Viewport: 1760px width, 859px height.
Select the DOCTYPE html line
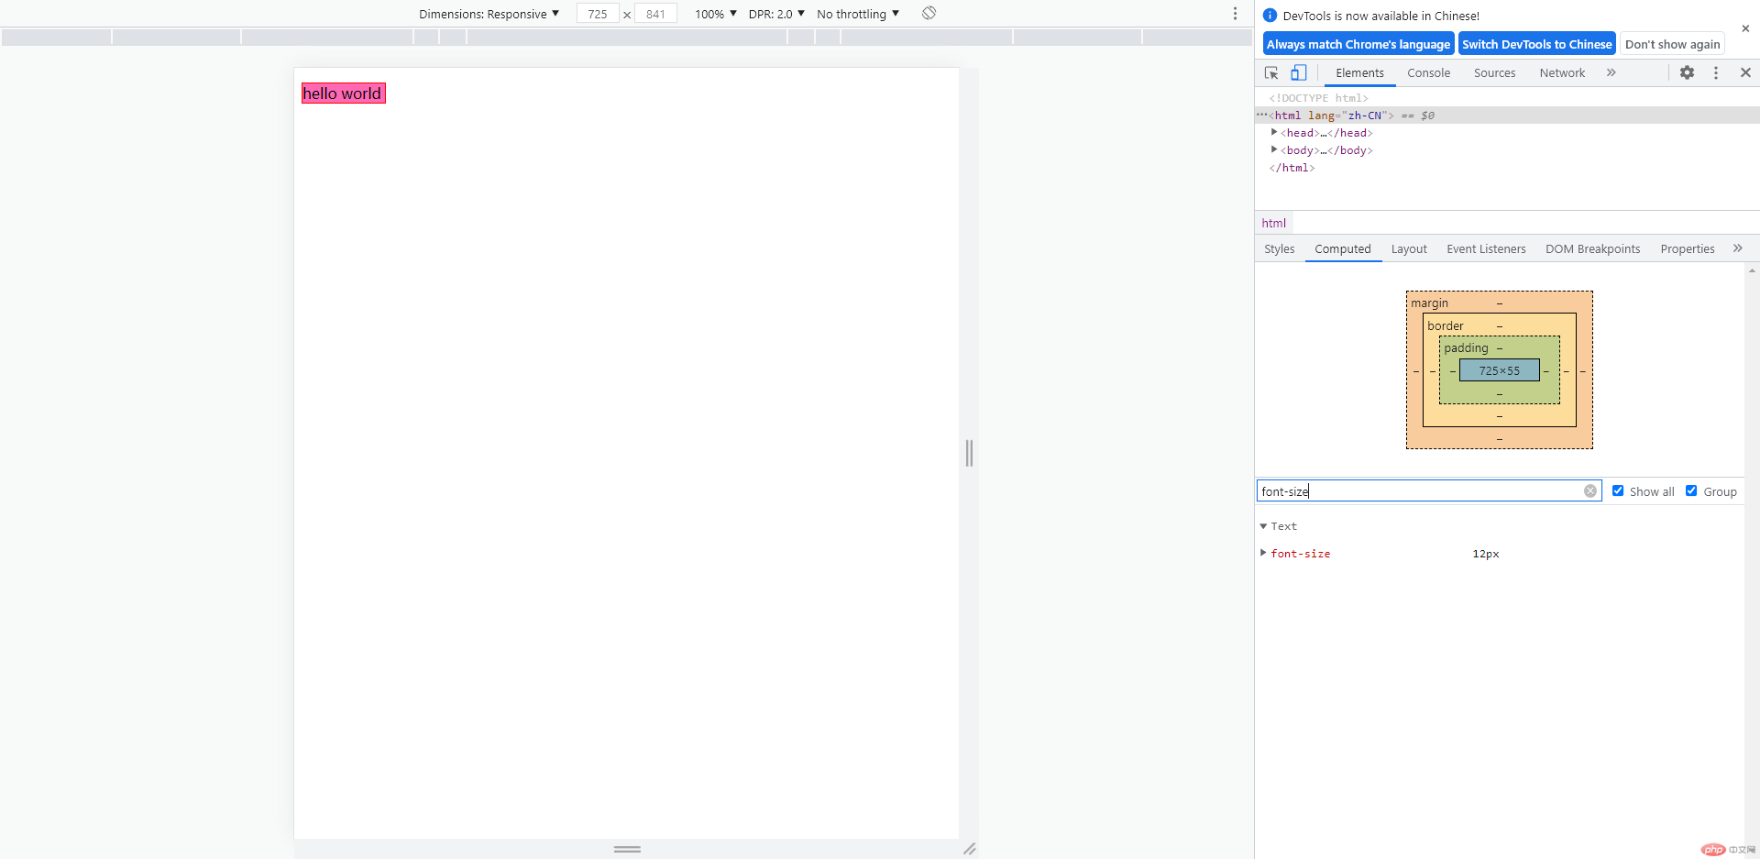point(1318,98)
